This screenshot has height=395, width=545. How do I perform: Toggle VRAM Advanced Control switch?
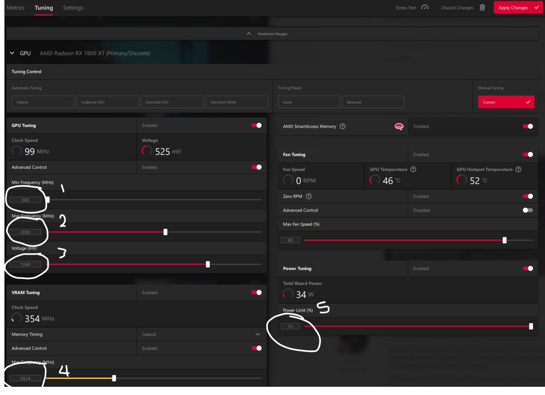point(256,348)
